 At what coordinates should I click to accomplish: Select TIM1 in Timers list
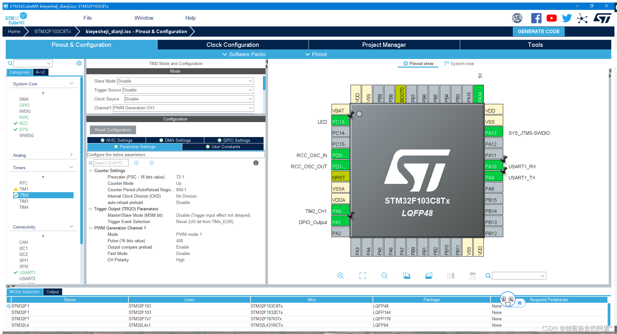coord(24,189)
